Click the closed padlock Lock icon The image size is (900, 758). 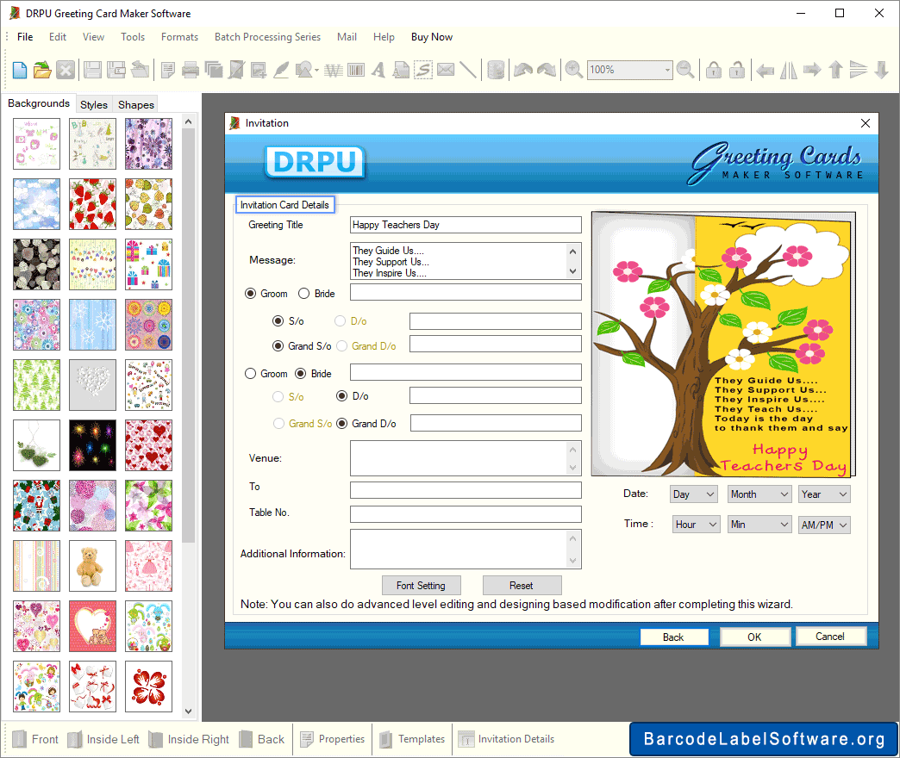[x=714, y=70]
